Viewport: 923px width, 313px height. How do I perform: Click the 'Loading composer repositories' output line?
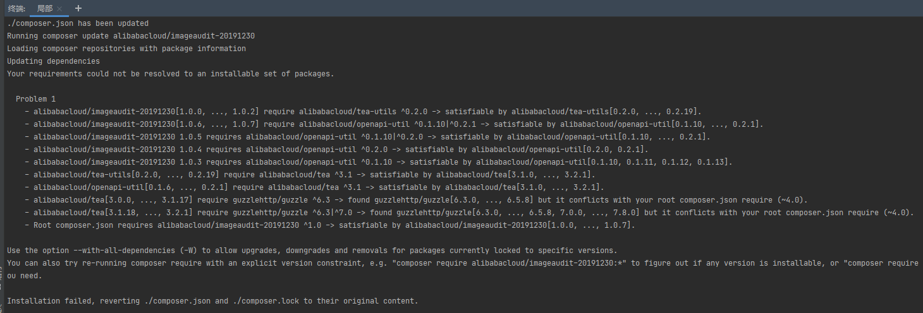[126, 49]
